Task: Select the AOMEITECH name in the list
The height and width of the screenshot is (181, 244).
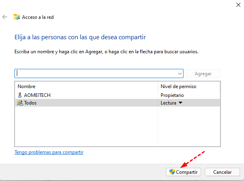Action: [37, 95]
